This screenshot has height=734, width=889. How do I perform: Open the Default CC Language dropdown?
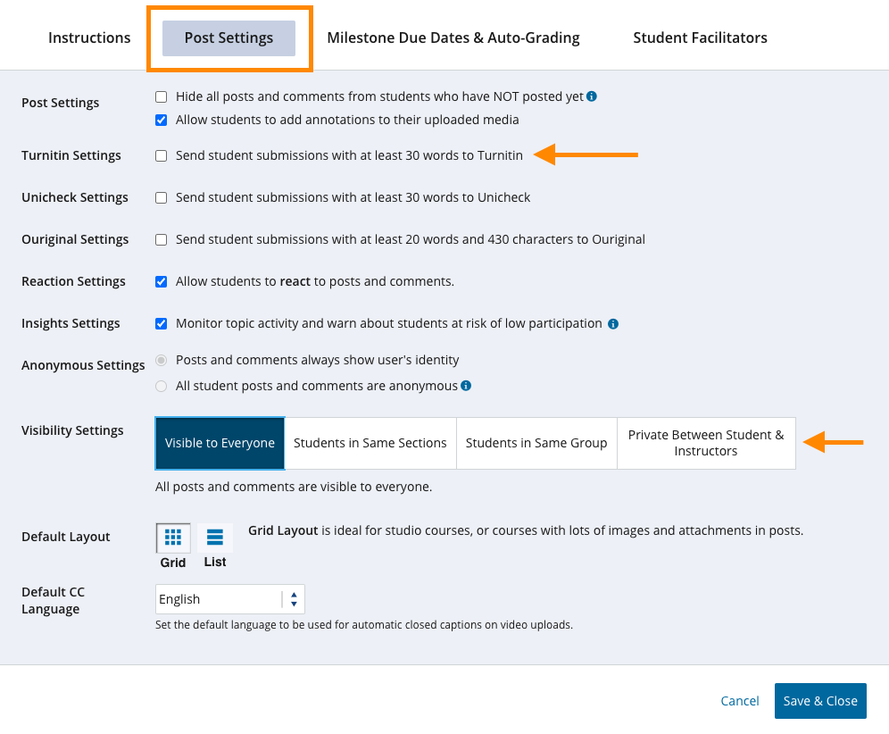223,598
